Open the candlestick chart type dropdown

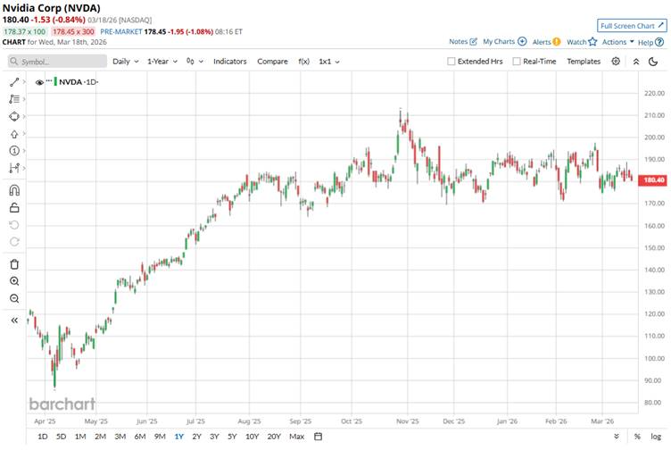click(x=195, y=62)
